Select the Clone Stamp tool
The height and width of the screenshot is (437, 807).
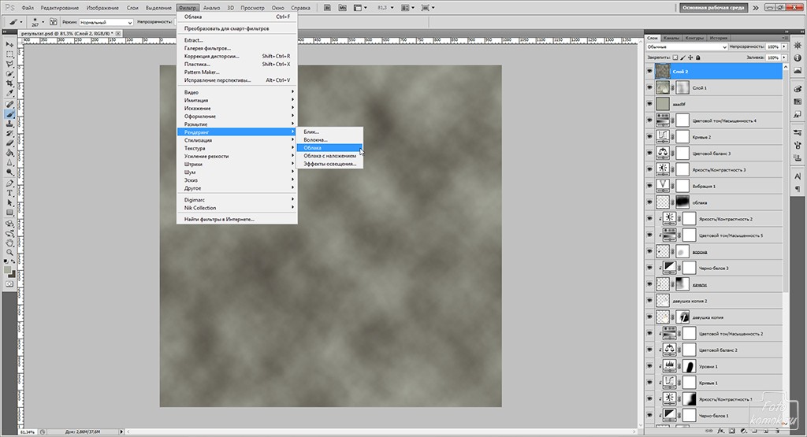coord(9,124)
